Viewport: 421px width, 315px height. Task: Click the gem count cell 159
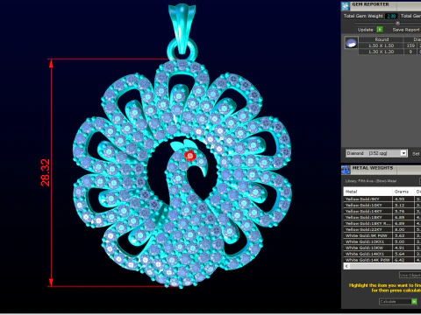410,45
